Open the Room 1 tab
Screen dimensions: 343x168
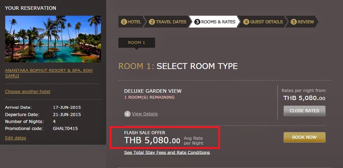click(x=137, y=43)
